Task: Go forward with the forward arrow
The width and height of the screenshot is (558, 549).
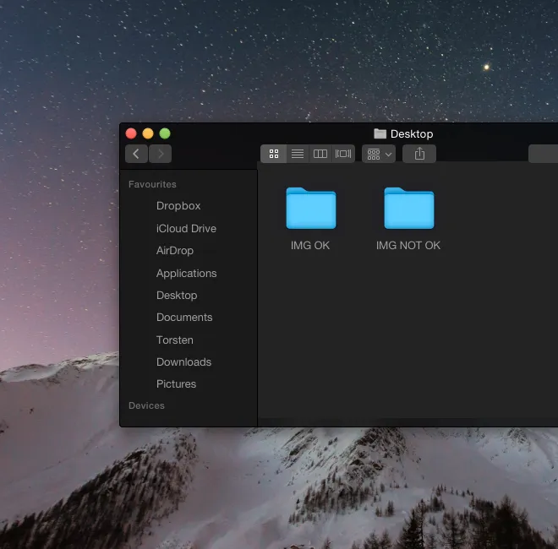Action: (x=160, y=154)
